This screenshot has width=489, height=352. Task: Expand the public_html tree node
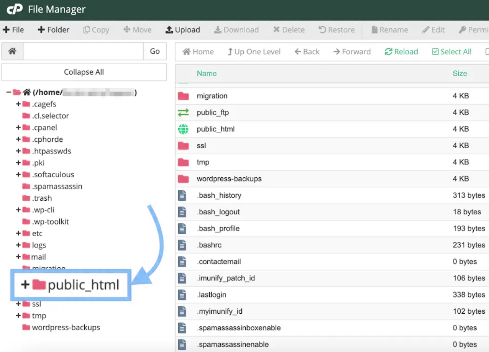[25, 285]
